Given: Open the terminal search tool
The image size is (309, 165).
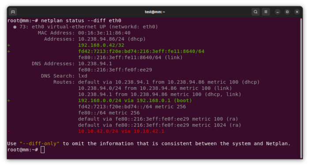Looking at the screenshot, I should click(256, 12).
